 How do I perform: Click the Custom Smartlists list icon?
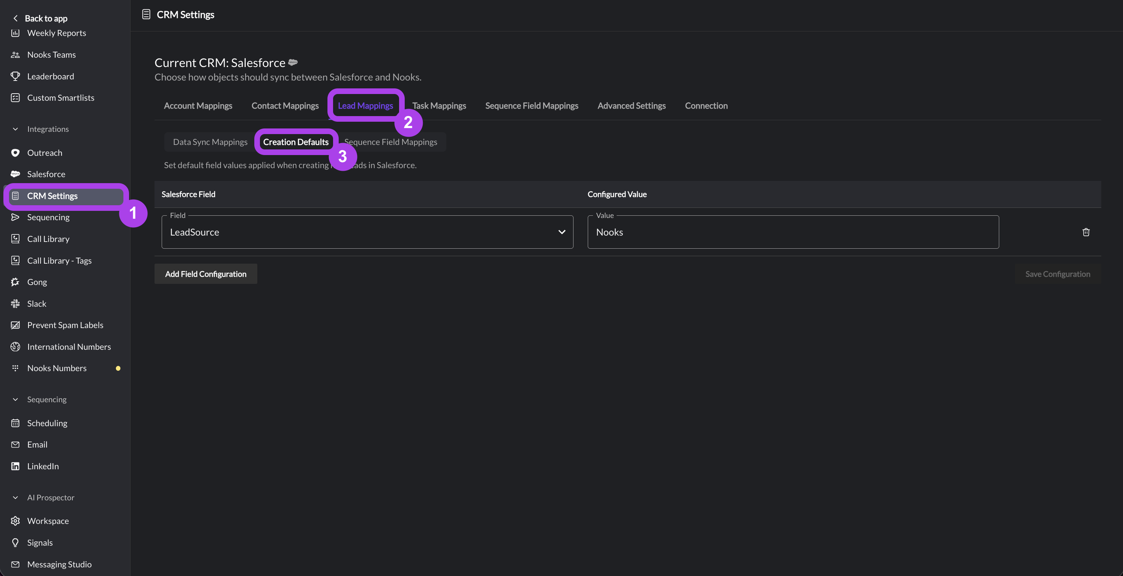tap(15, 98)
